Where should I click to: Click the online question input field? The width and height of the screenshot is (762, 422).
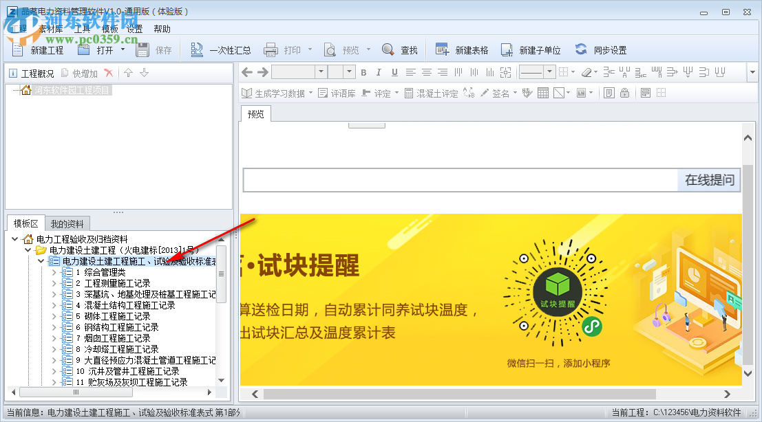460,180
